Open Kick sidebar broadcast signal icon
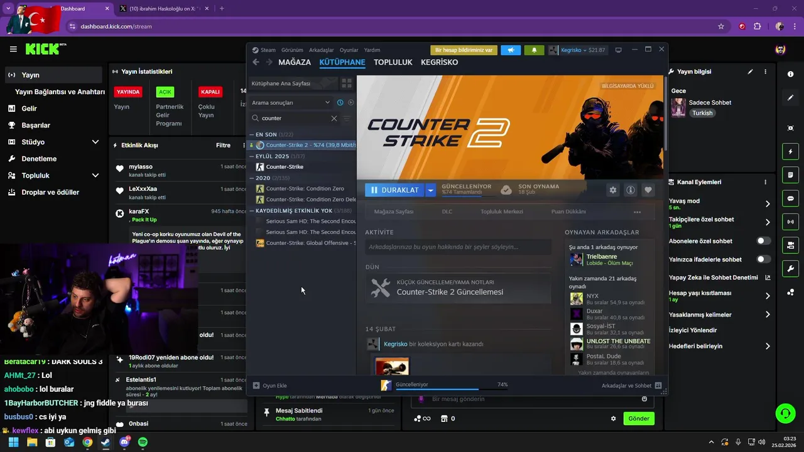Screen dimensions: 804x452 click(x=790, y=222)
